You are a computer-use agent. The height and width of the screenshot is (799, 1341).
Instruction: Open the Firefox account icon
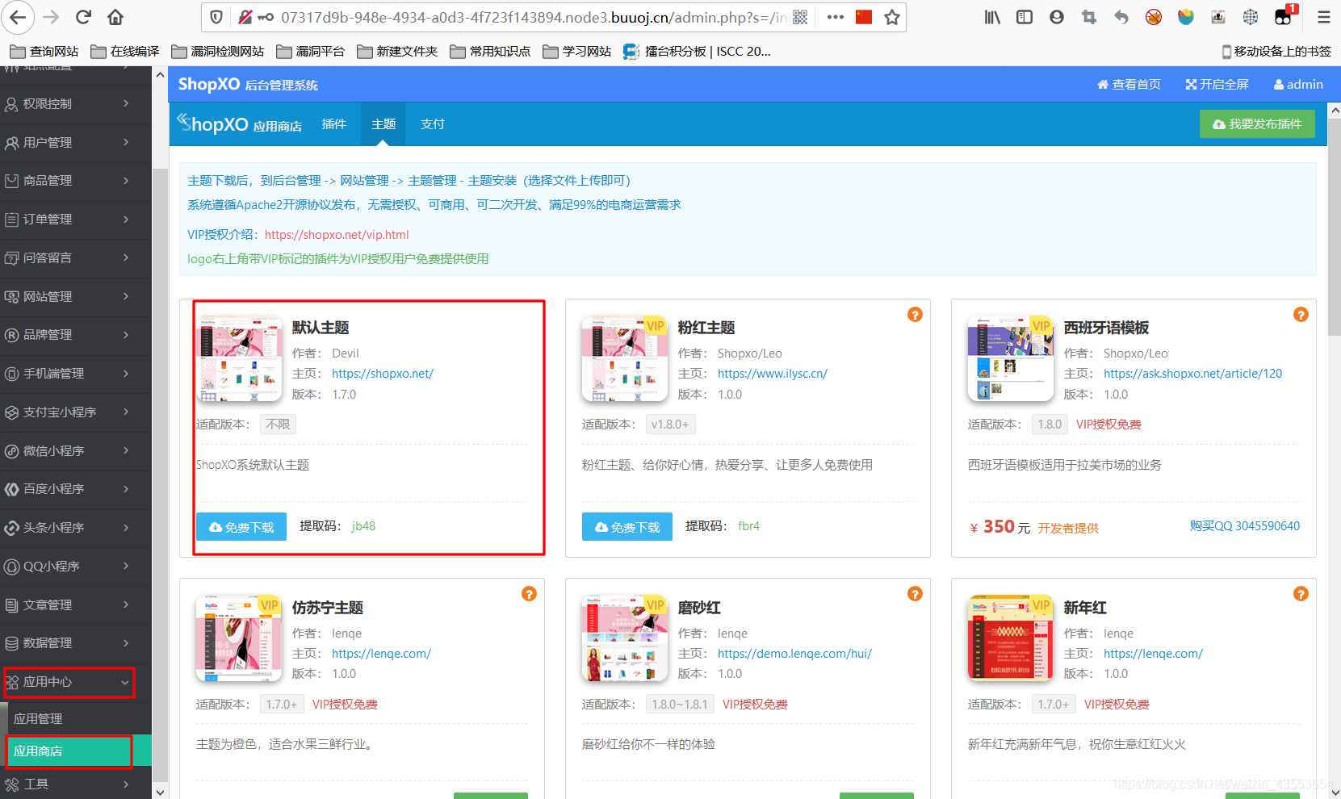1057,17
